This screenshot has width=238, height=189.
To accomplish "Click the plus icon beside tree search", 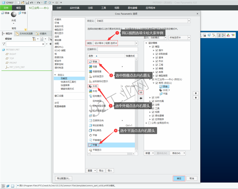I will tap(51, 44).
